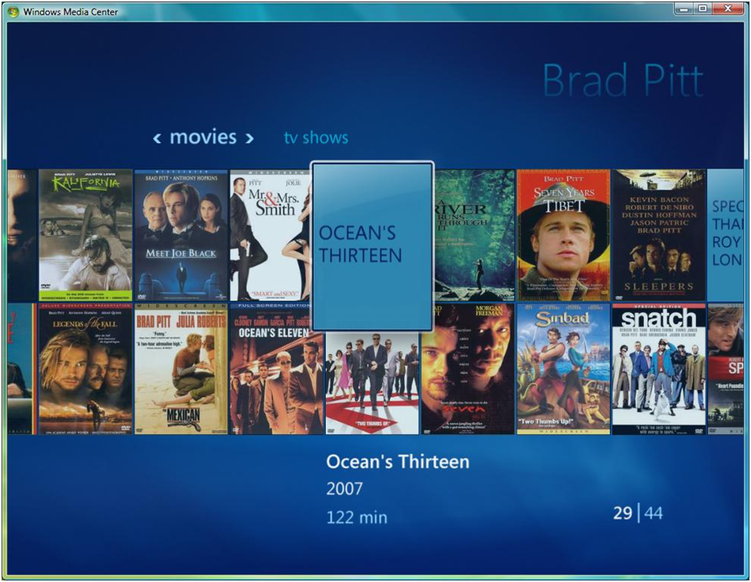The height and width of the screenshot is (582, 751).
Task: Click the 29 item position counter
Action: tap(623, 513)
